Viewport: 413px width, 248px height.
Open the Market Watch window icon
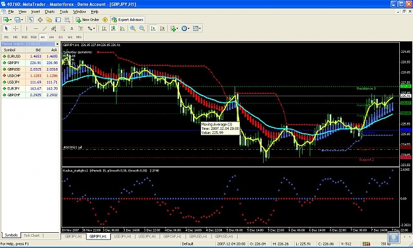click(x=31, y=20)
